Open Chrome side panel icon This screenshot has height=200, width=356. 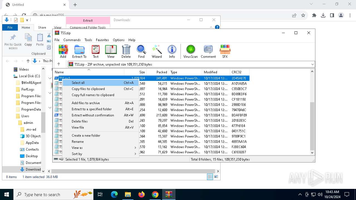(332, 16)
